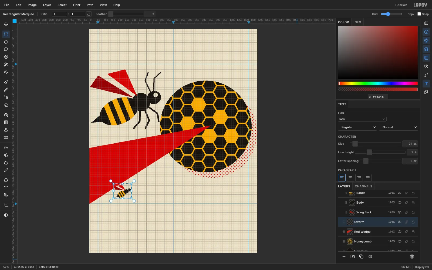Hide the Body layer
The width and height of the screenshot is (432, 270).
[400, 202]
